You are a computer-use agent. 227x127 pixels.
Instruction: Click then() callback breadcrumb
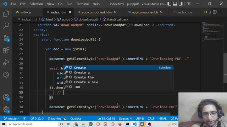(x=116, y=19)
